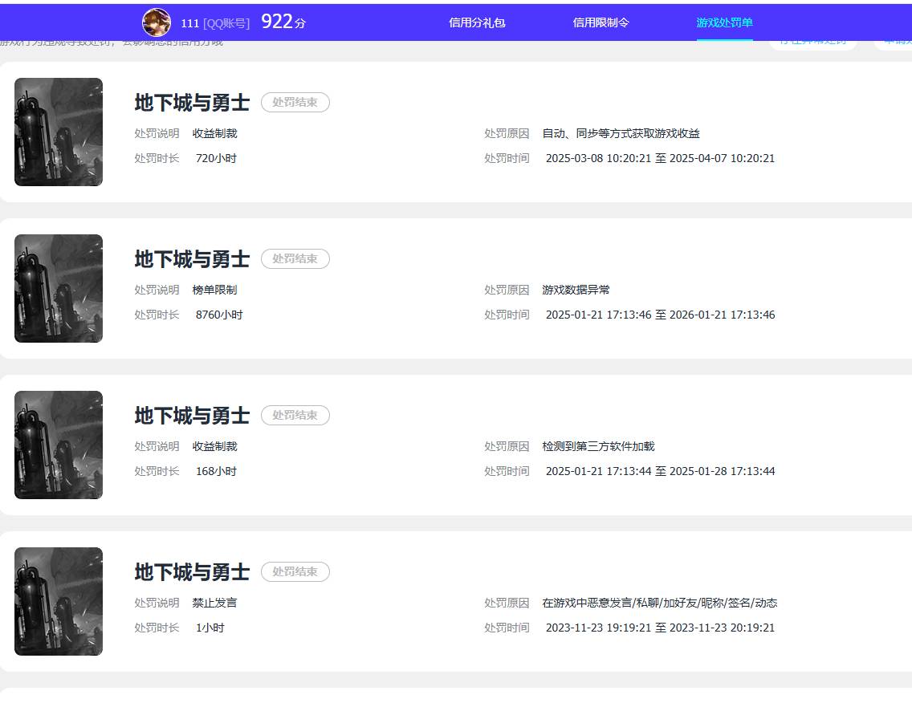Click the user avatar icon in the header

(x=157, y=22)
